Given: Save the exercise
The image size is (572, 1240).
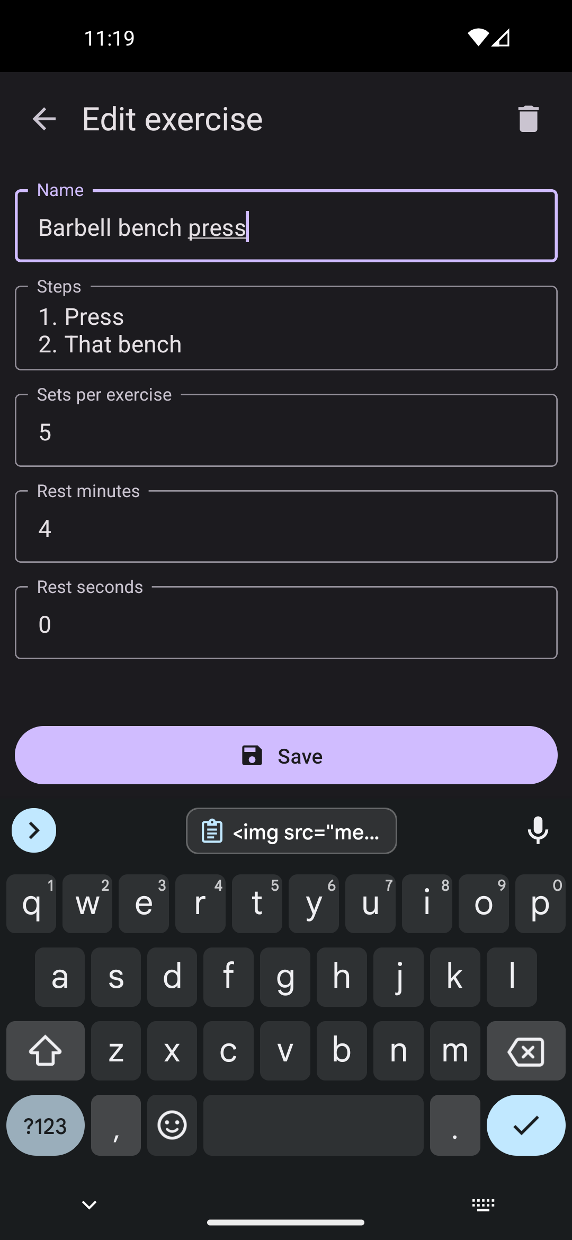Looking at the screenshot, I should 286,755.
